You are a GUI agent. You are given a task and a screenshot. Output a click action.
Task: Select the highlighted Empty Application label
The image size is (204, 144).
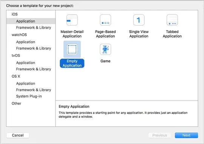click(72, 63)
